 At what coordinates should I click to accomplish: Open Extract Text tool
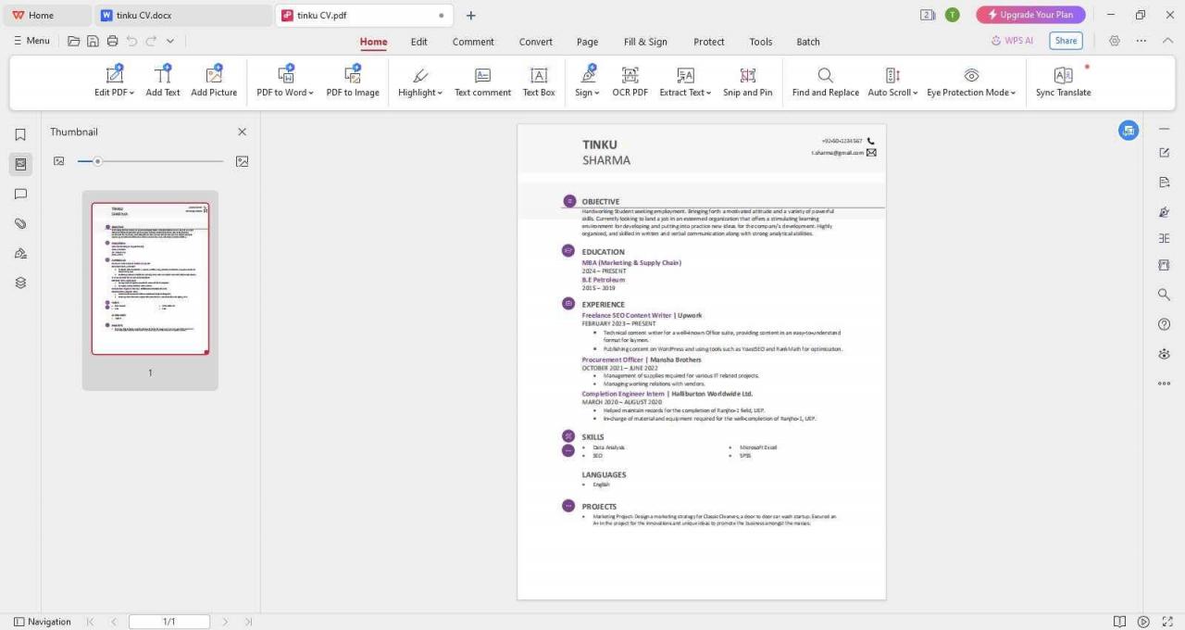[685, 82]
